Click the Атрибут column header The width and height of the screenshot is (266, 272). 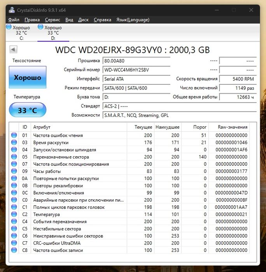click(79, 127)
